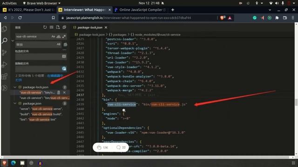Click refresh search results icon

pos(45,27)
